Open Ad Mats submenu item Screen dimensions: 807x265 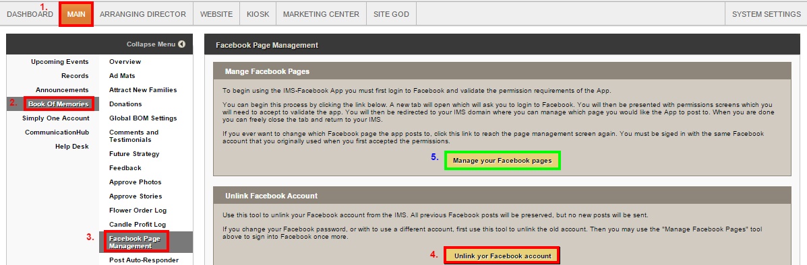tap(122, 76)
